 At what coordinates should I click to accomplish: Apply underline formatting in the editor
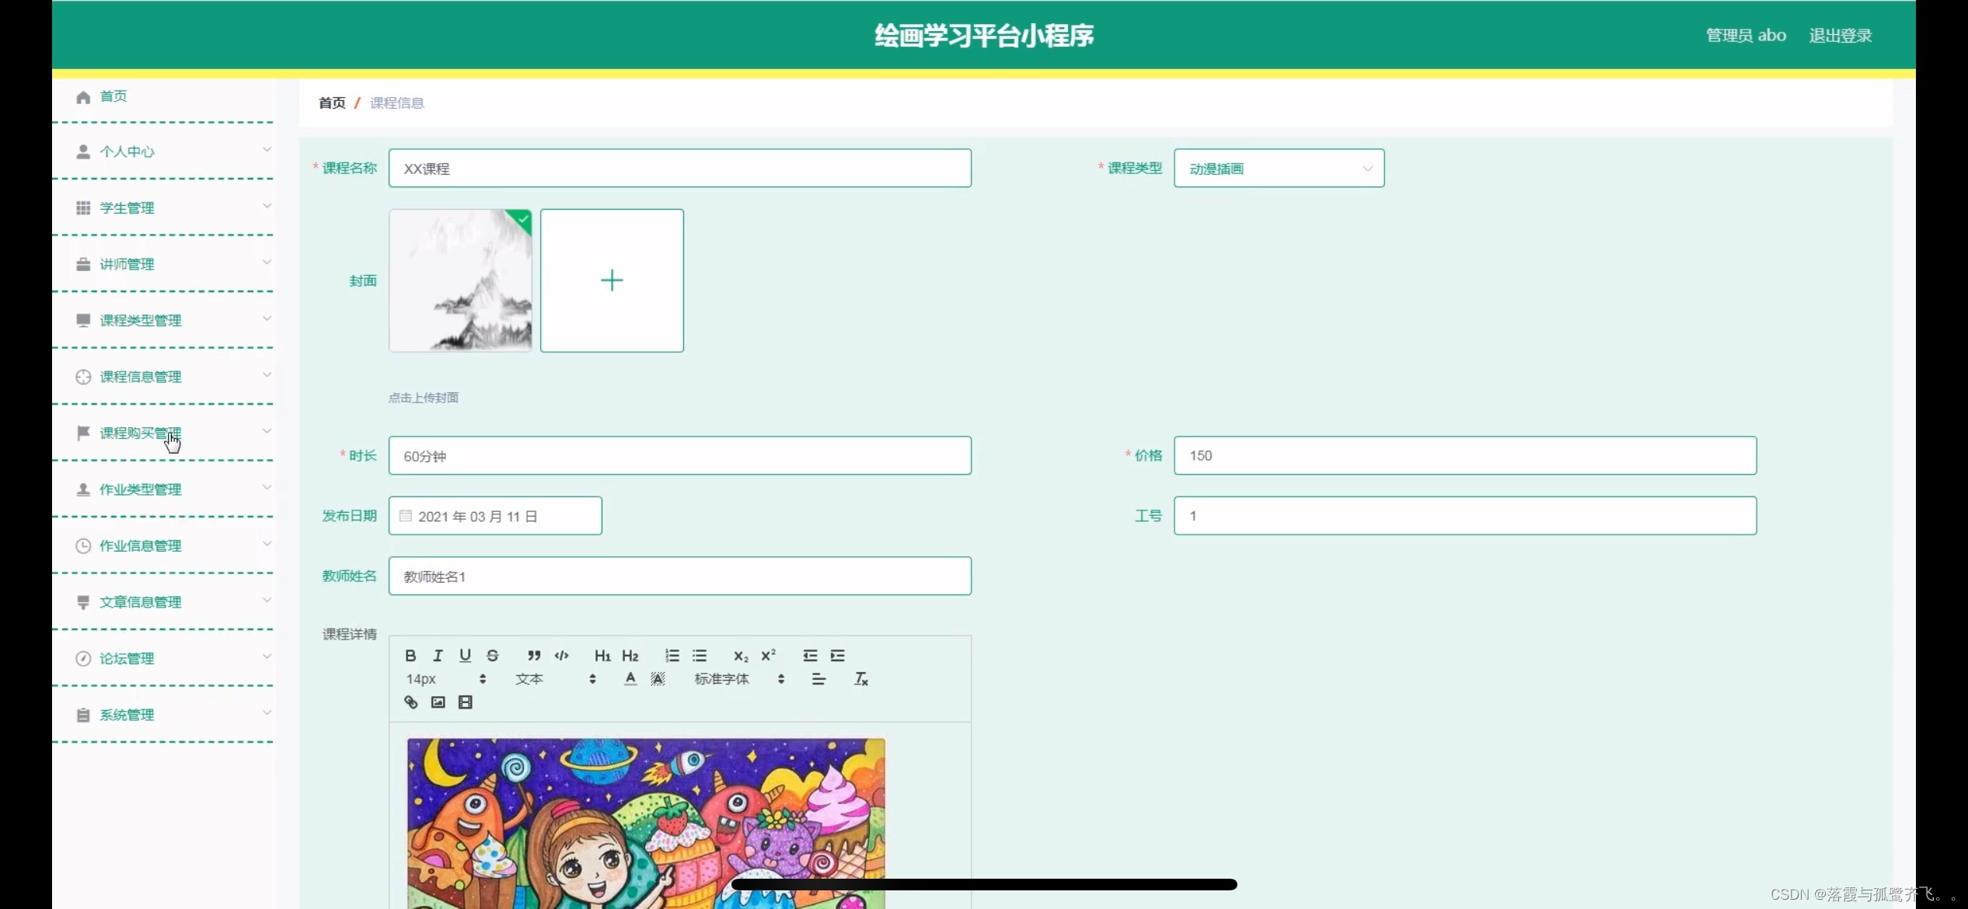(x=465, y=656)
